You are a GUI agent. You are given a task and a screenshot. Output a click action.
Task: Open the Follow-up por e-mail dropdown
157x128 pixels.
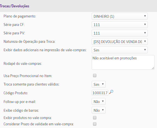pyautogui.click(x=98, y=102)
